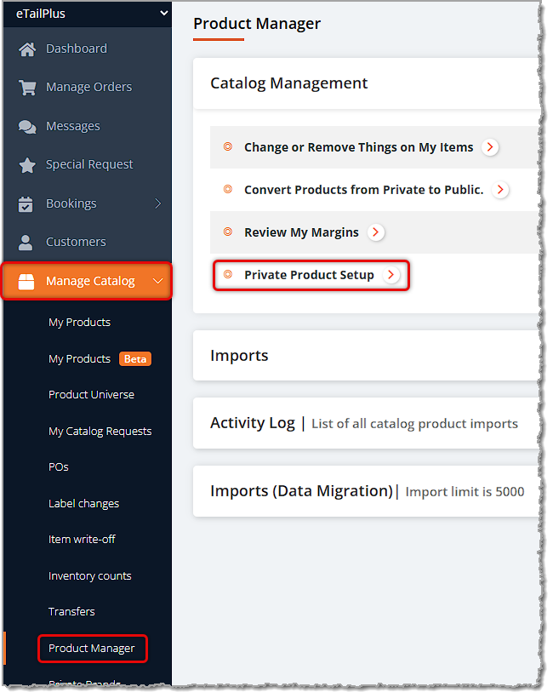Click the Customers person icon
The image size is (553, 698).
26,243
